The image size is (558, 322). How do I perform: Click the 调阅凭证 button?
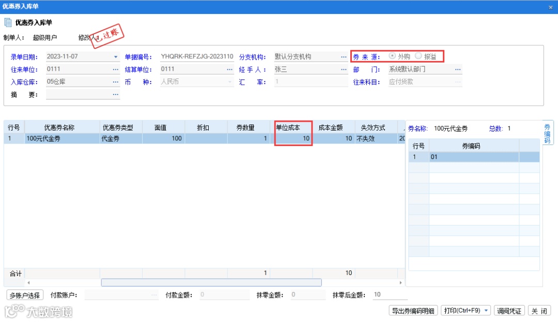(509, 311)
